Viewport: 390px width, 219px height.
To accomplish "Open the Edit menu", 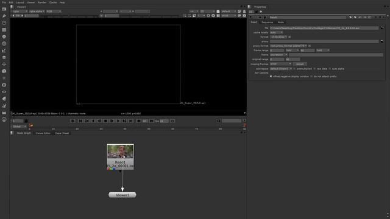I will [11, 2].
